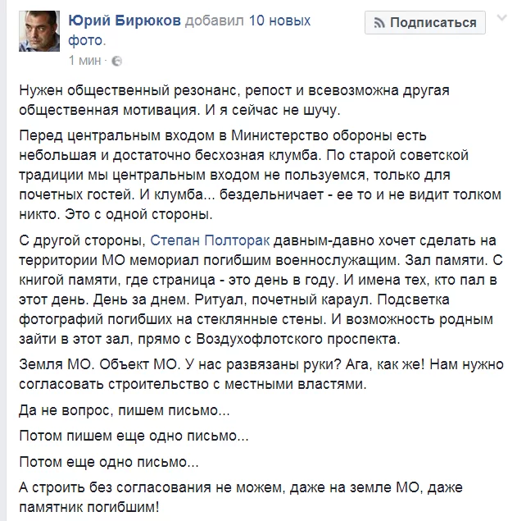The width and height of the screenshot is (517, 521).
Task: Click the word фото under author name
Action: coord(87,40)
